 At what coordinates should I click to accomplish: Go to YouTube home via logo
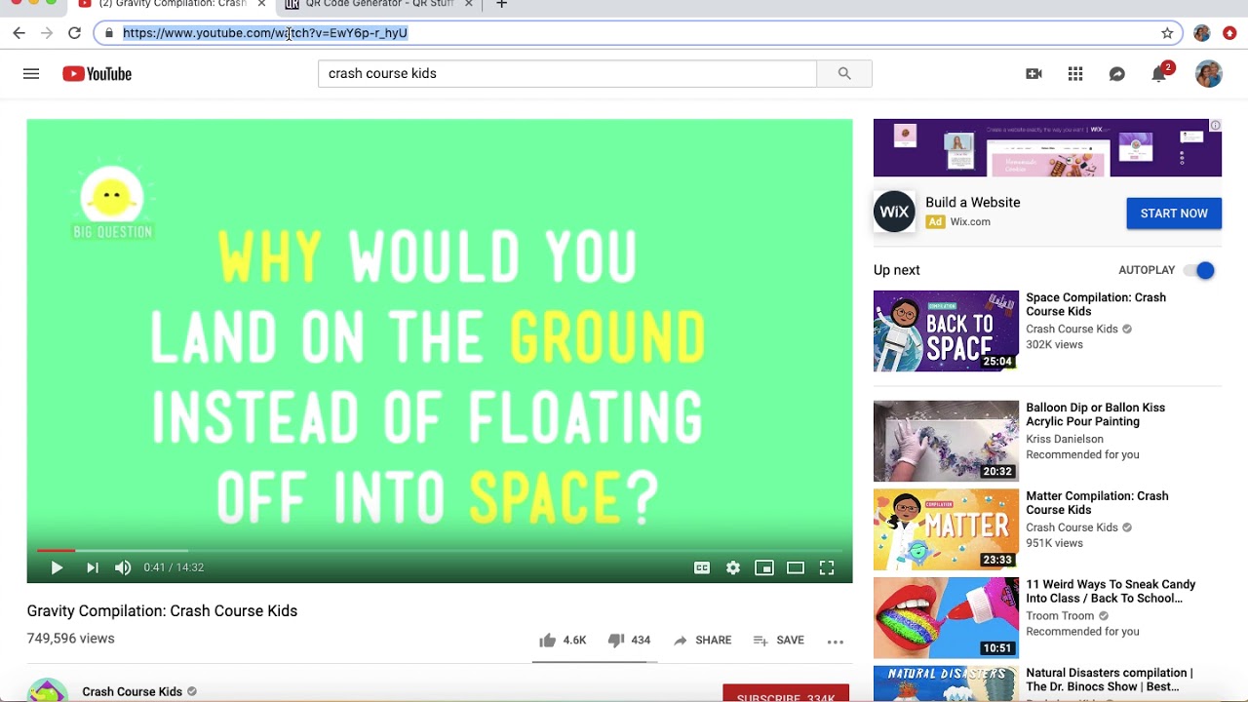coord(97,73)
